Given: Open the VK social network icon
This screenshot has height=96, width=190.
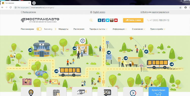Looking at the screenshot, I should click(x=100, y=20).
